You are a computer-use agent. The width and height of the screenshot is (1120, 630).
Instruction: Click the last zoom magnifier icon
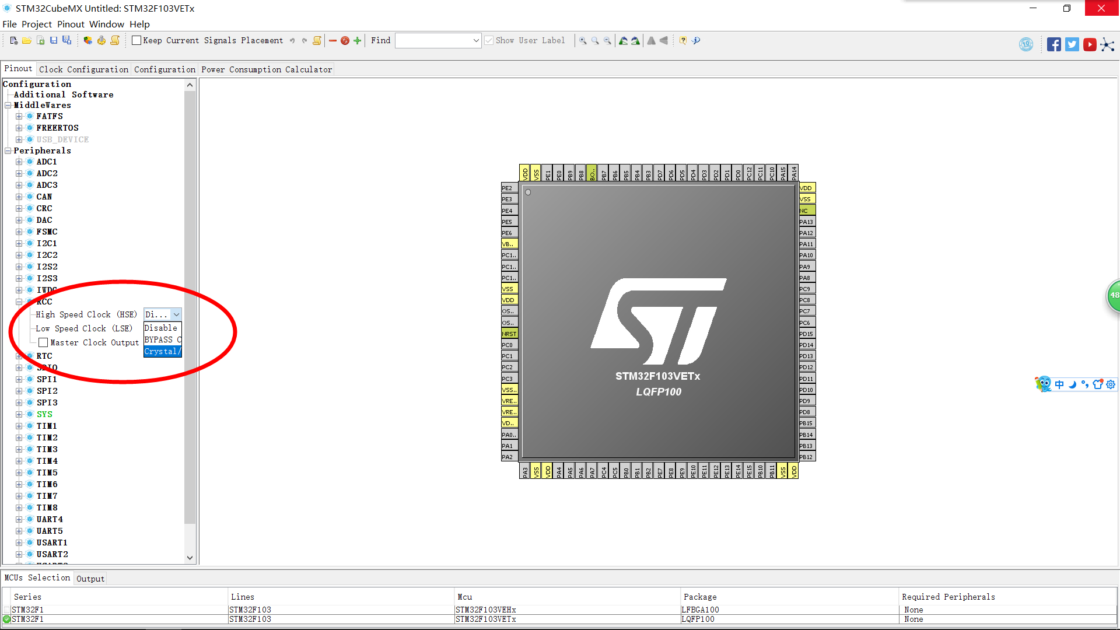coord(607,41)
